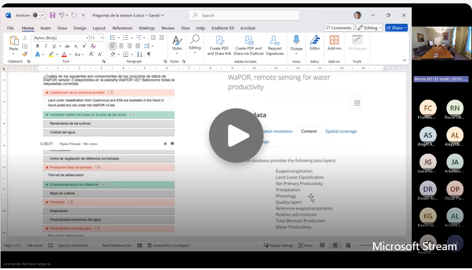Screen dimensions: 472x270
Task: Play the video with the center play button
Action: click(236, 135)
